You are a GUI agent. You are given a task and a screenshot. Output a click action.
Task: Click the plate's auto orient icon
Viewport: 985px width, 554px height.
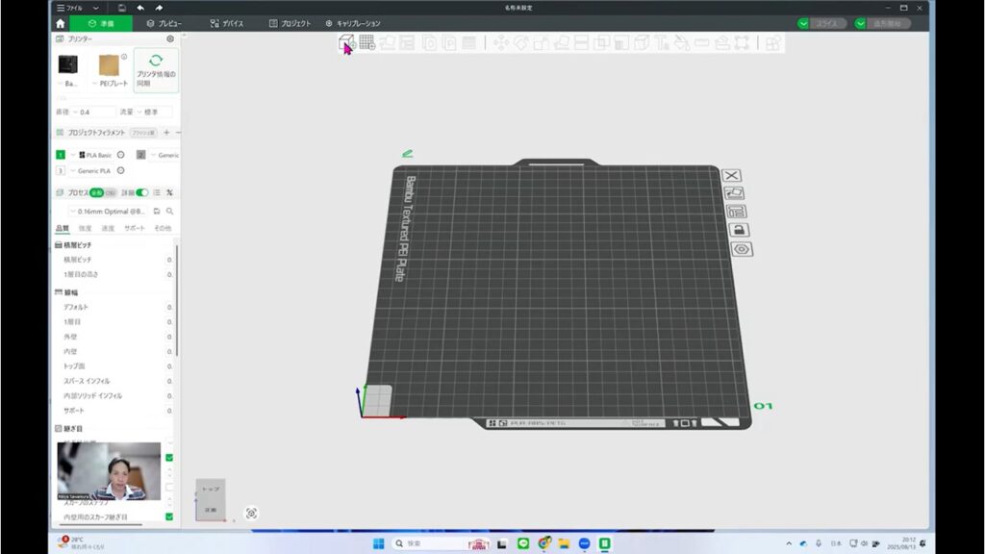tap(734, 192)
